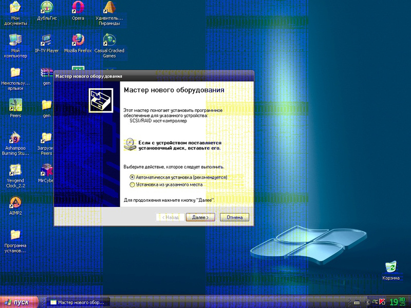
Task: Select Установка из указанного места option
Action: (166, 185)
